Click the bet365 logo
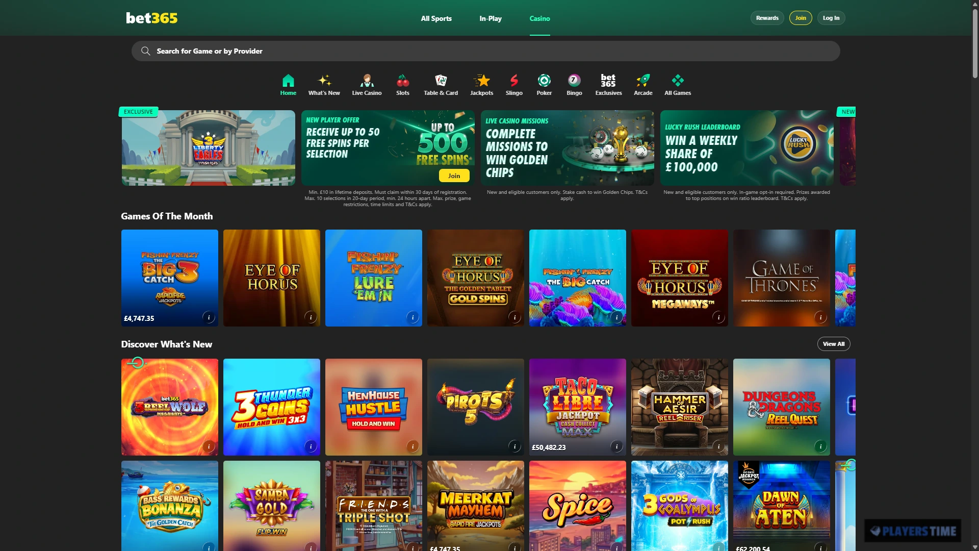Image resolution: width=979 pixels, height=551 pixels. tap(152, 18)
